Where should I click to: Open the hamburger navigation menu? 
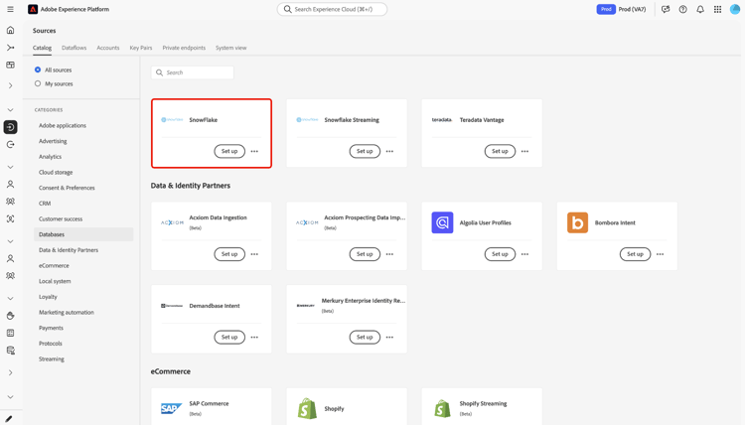click(10, 9)
